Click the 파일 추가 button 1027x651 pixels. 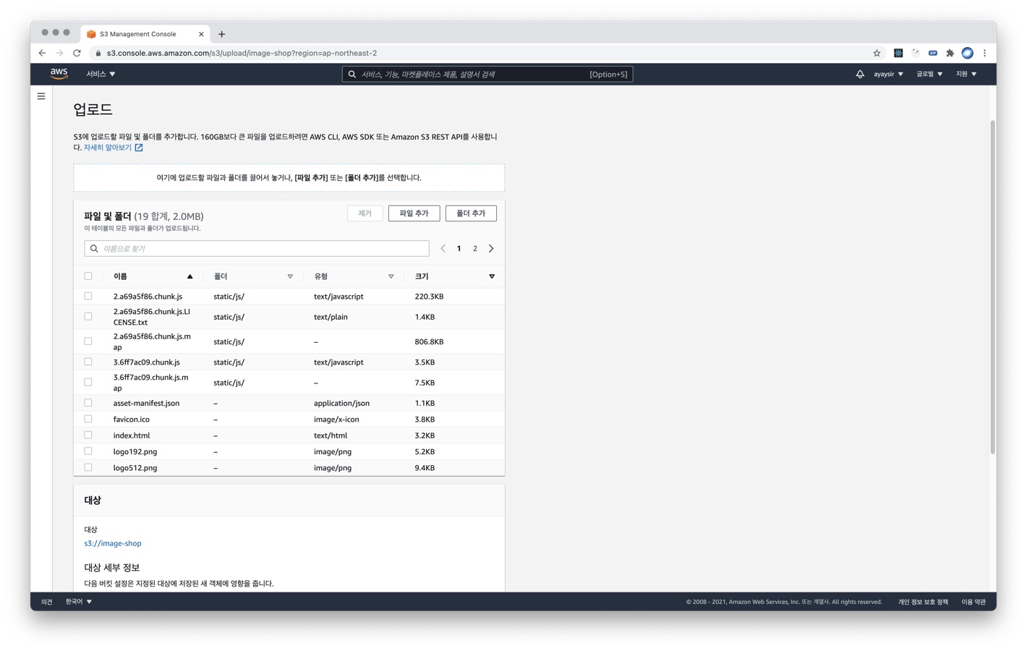tap(414, 213)
